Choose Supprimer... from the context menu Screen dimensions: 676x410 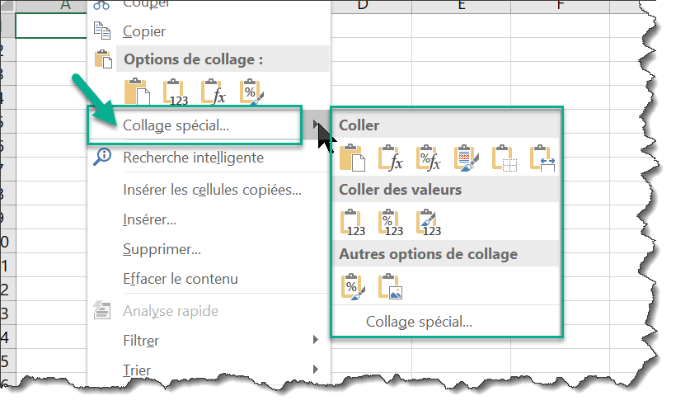162,249
